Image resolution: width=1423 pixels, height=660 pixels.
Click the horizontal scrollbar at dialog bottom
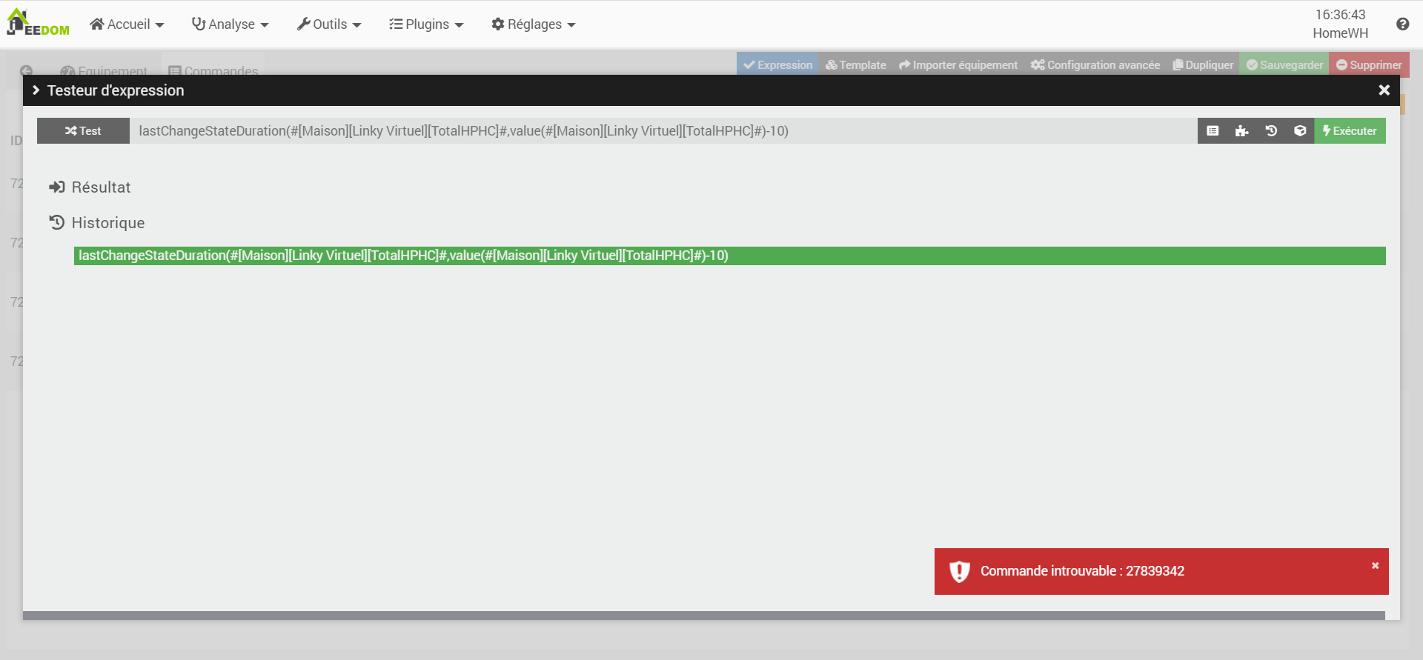pos(704,616)
